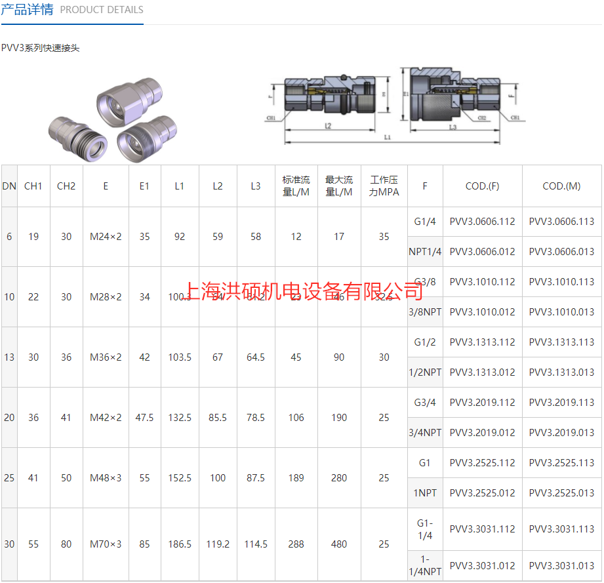Open the technical cross-section drawing
This screenshot has width=604, height=583.
pyautogui.click(x=394, y=105)
